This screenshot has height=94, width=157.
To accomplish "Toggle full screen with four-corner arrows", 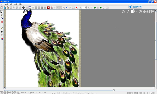I will pos(104,8).
